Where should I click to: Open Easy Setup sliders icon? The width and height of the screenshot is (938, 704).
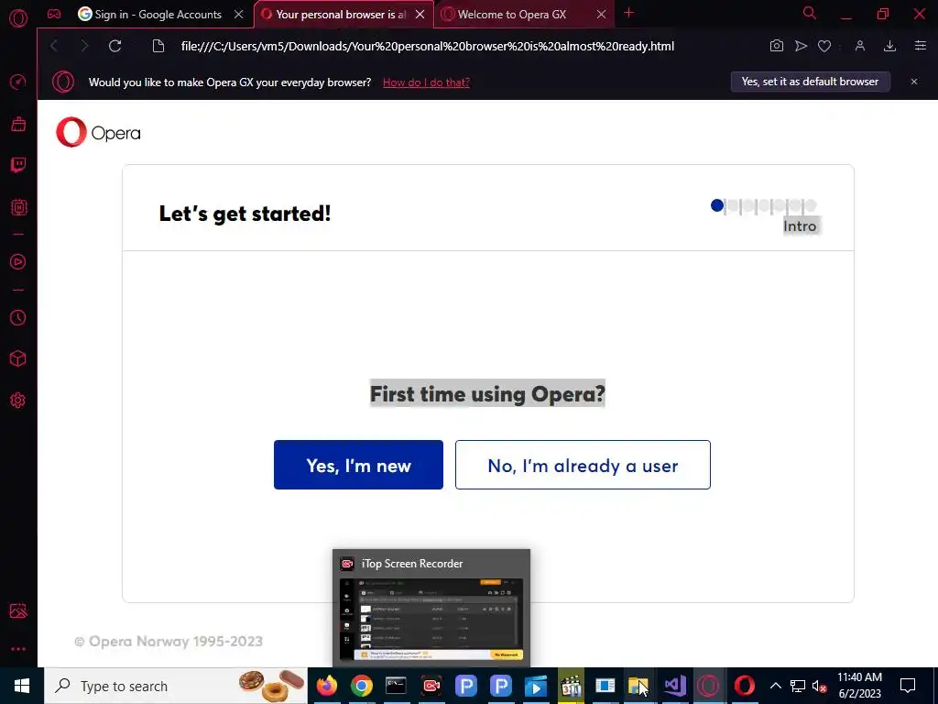point(920,46)
